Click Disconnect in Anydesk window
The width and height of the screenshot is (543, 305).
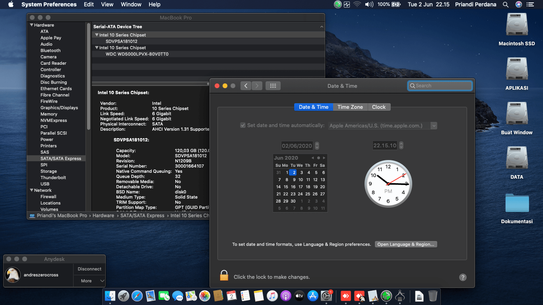coord(89,269)
